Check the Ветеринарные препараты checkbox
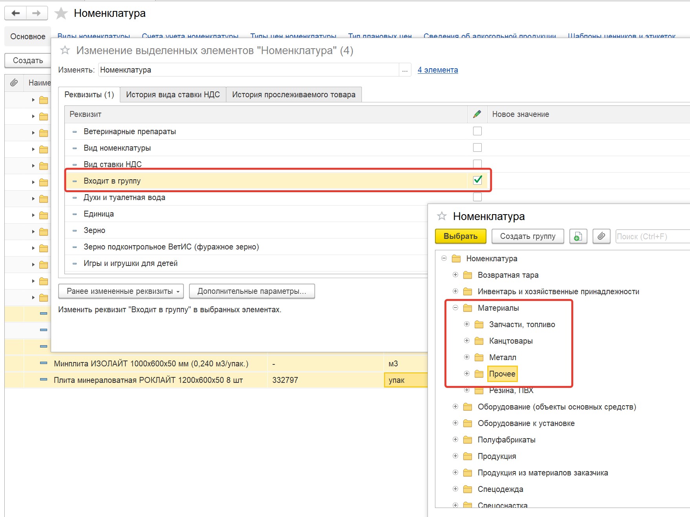This screenshot has width=690, height=517. pos(477,131)
